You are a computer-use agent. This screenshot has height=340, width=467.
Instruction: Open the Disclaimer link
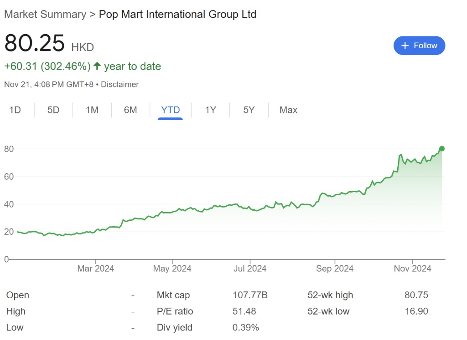(x=119, y=84)
